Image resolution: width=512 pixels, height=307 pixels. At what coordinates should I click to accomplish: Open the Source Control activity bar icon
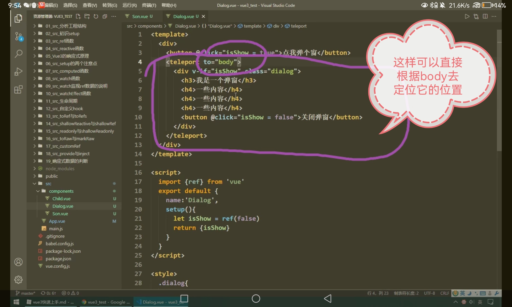tap(18, 36)
